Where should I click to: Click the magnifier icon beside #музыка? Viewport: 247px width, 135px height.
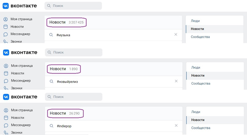(x=51, y=35)
